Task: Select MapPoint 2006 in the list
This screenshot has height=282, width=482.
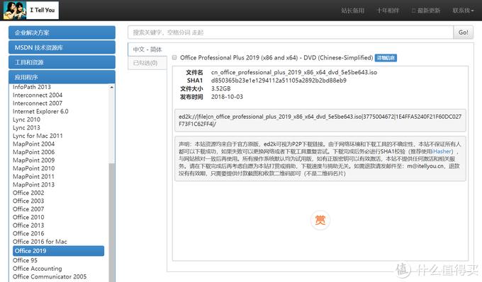Action: 34,152
